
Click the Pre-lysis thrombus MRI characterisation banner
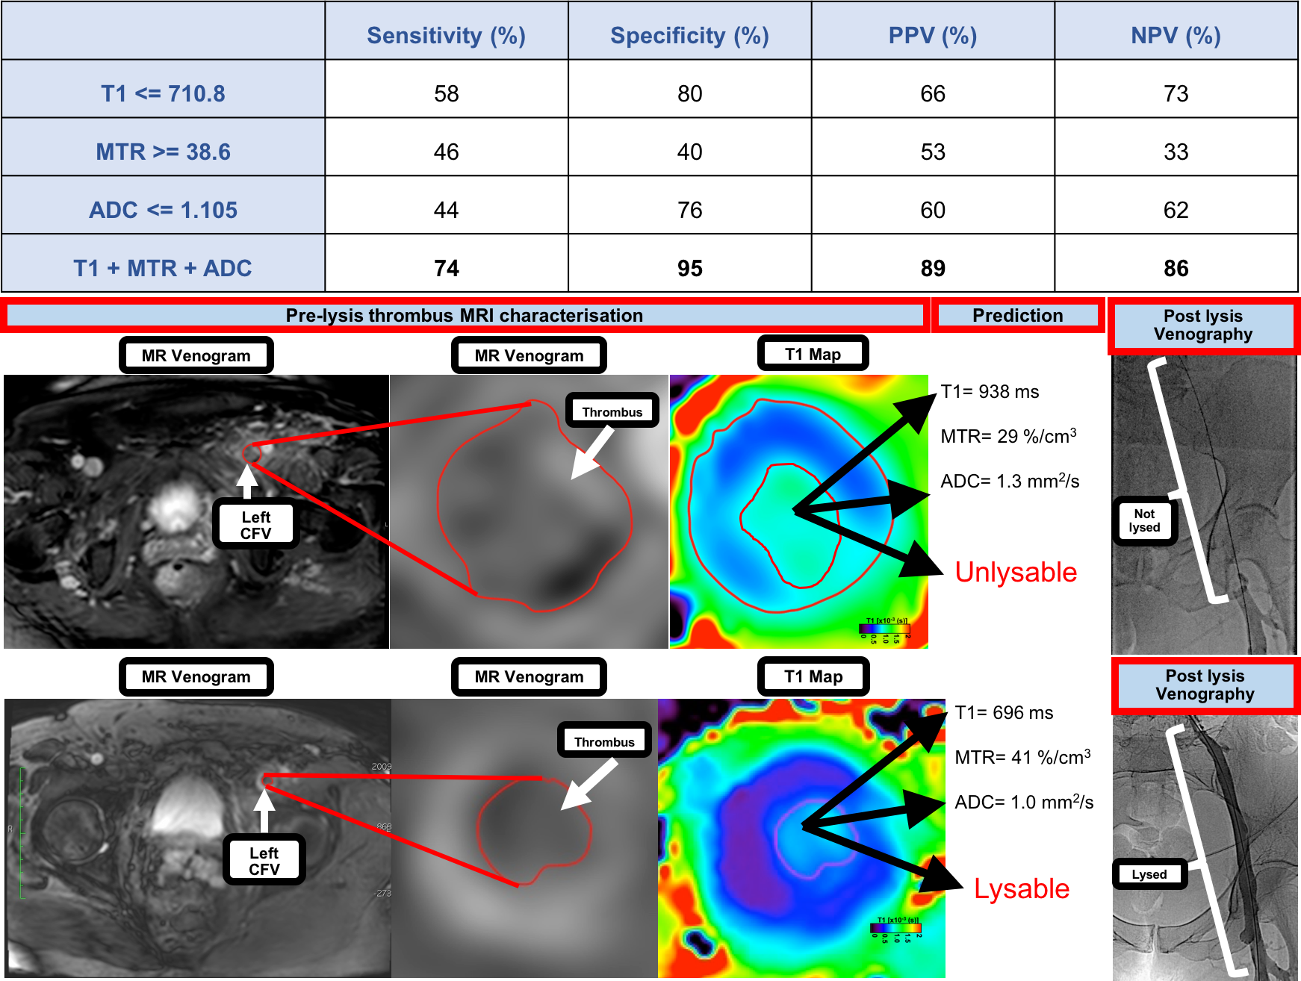(464, 316)
